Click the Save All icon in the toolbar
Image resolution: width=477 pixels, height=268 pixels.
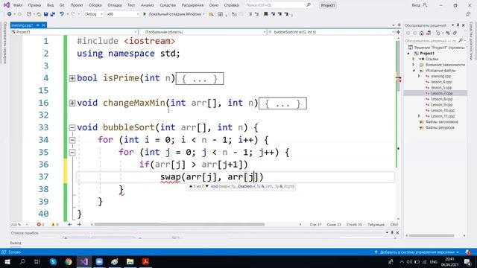click(x=52, y=14)
